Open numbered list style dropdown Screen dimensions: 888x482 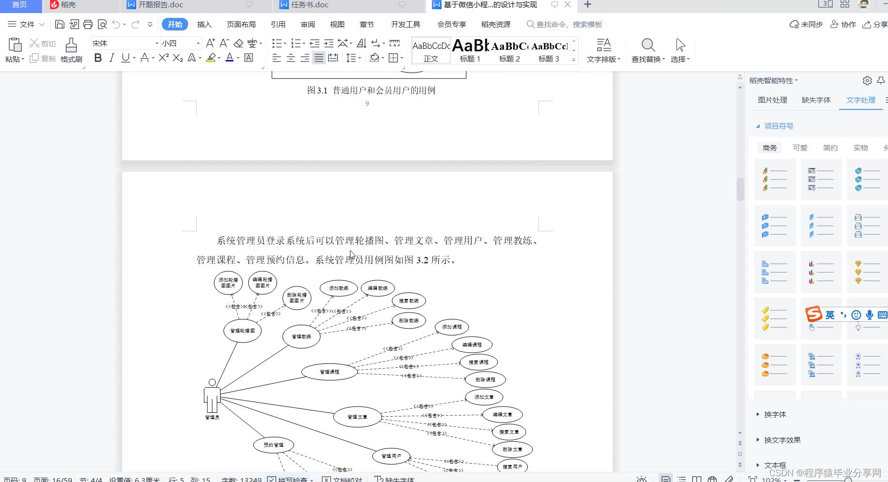click(x=303, y=43)
